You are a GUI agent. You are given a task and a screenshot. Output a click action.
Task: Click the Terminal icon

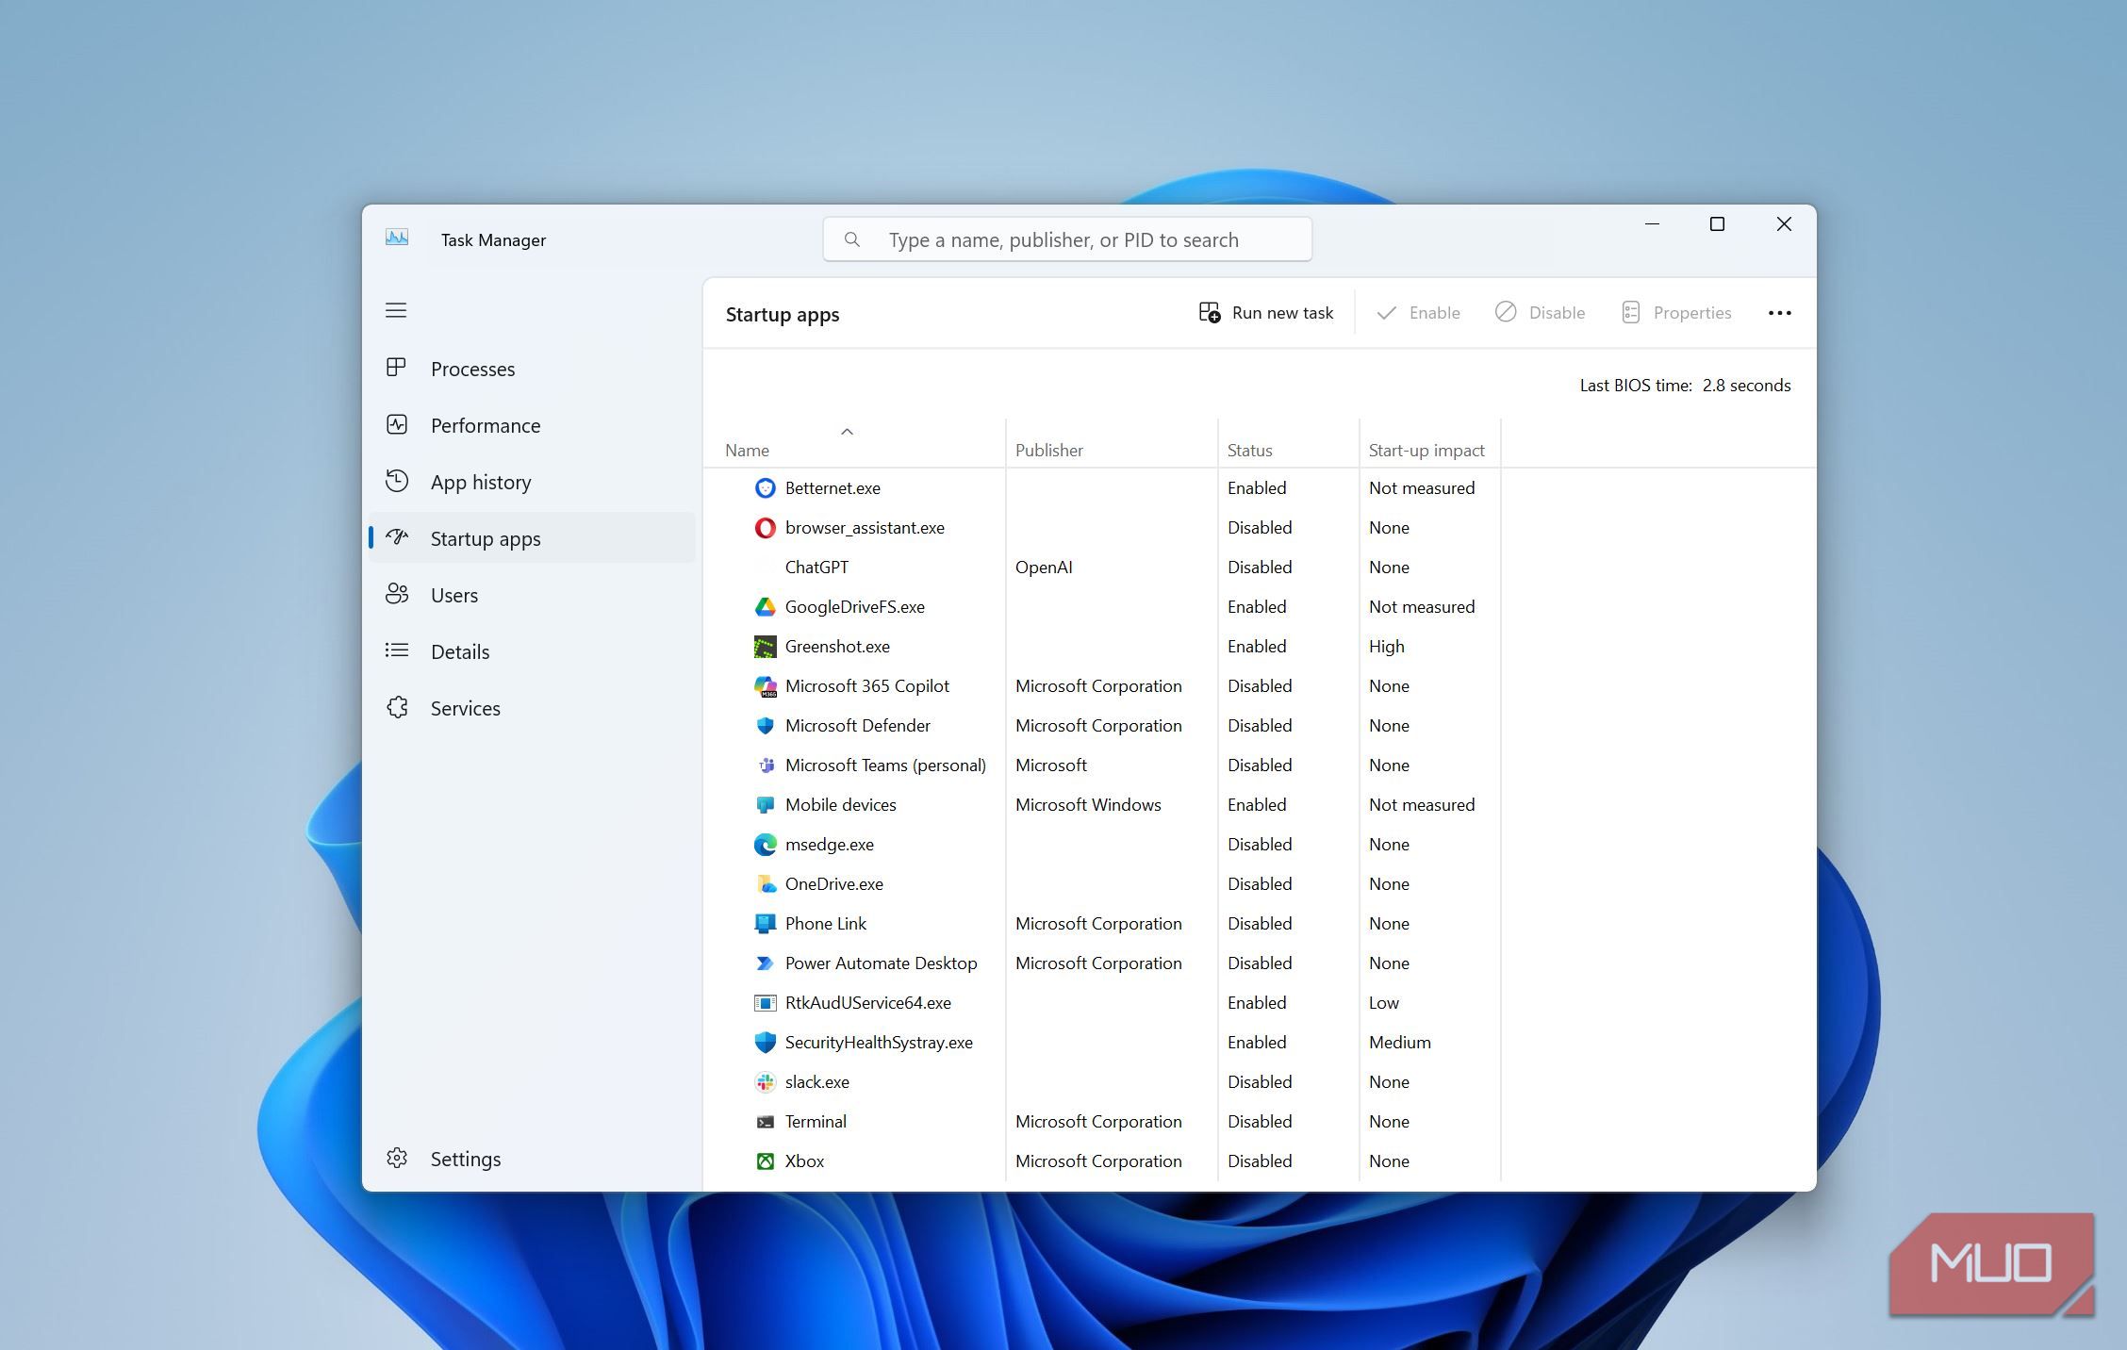(x=766, y=1122)
